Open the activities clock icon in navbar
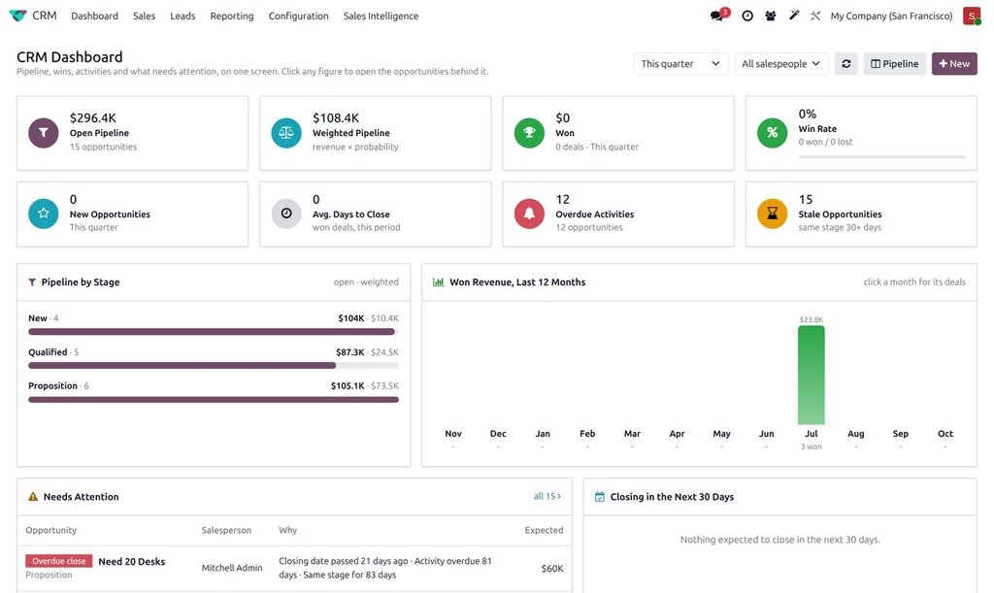The height and width of the screenshot is (593, 994). click(x=747, y=16)
